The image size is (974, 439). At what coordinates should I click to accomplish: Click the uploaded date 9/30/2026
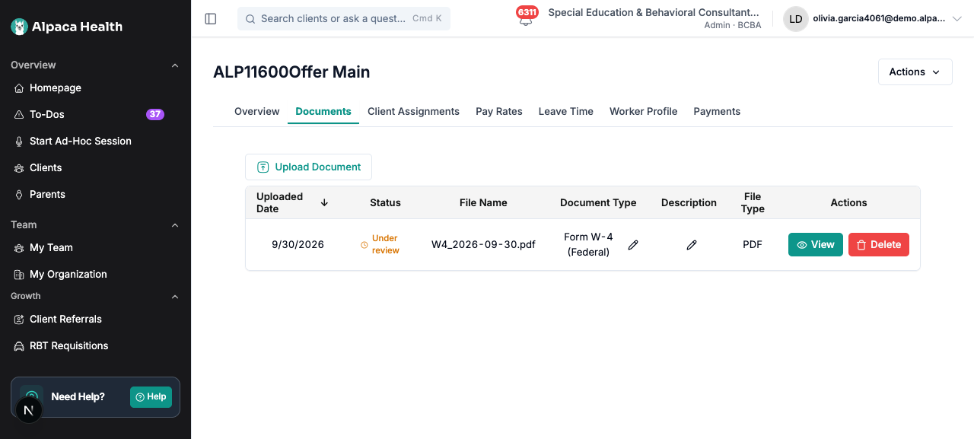coord(298,245)
